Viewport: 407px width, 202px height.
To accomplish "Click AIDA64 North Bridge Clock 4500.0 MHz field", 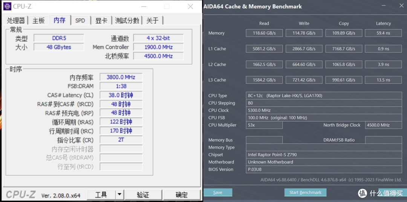I will click(383, 125).
